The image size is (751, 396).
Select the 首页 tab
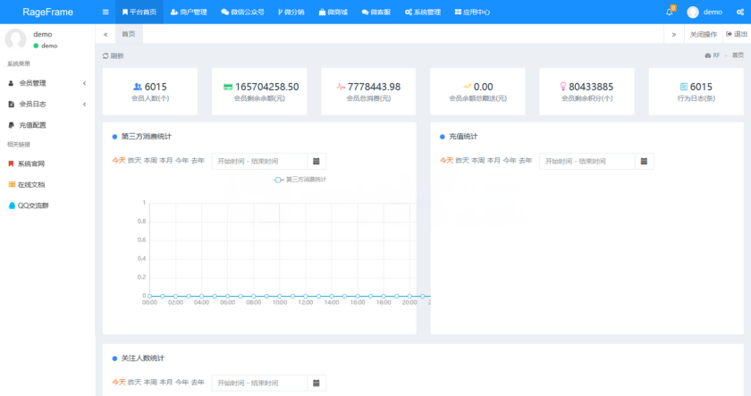[129, 34]
